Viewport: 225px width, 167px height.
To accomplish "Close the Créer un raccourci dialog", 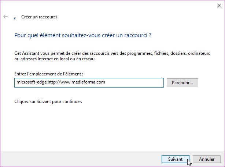I will (218, 6).
